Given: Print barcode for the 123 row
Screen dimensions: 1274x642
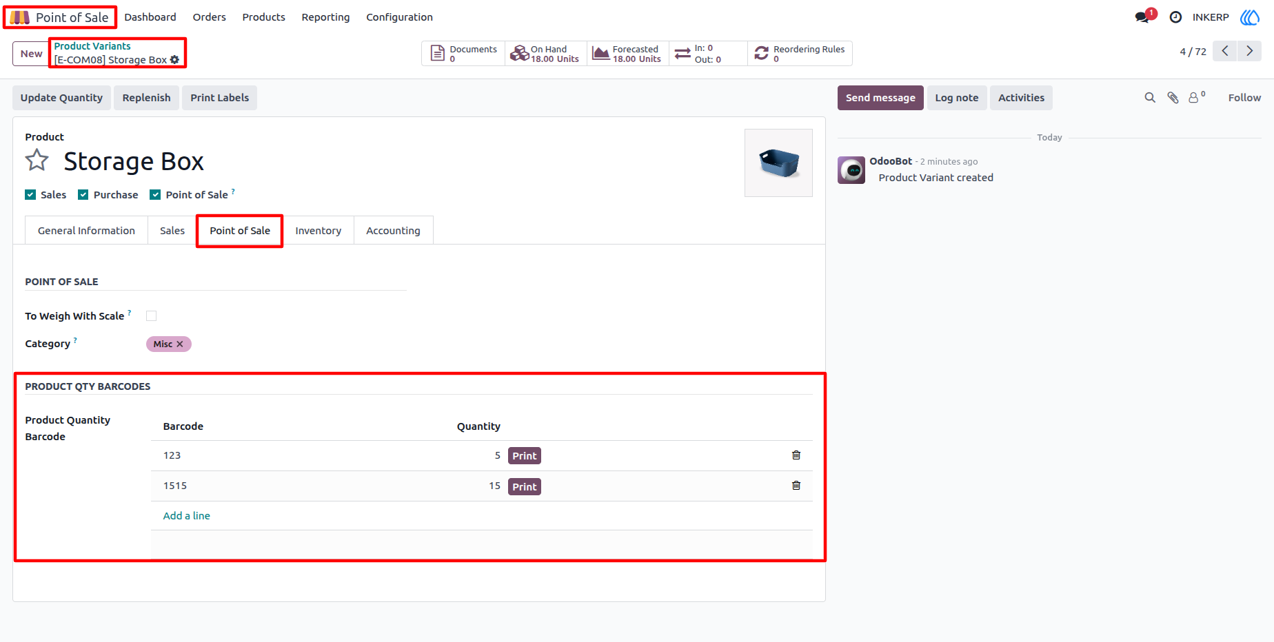Looking at the screenshot, I should pos(524,456).
